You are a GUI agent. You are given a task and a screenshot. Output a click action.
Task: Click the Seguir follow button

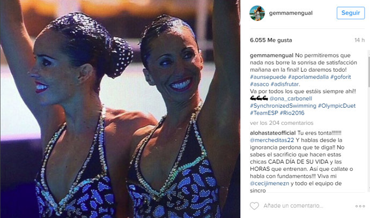351,13
